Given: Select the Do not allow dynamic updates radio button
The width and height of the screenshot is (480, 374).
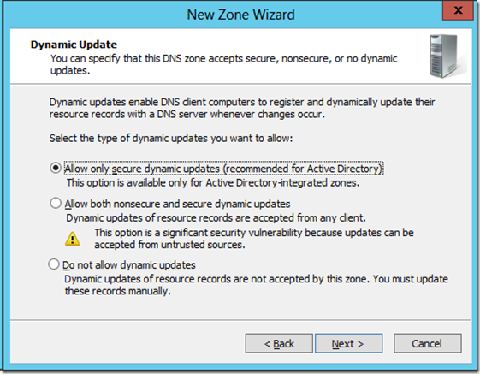Looking at the screenshot, I should (x=54, y=264).
